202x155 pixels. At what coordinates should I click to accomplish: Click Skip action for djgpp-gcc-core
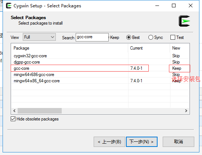(x=176, y=62)
